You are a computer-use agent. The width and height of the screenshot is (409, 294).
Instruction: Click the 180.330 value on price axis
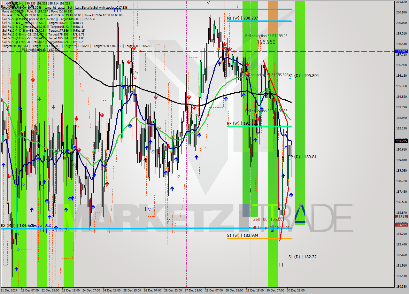point(401,286)
